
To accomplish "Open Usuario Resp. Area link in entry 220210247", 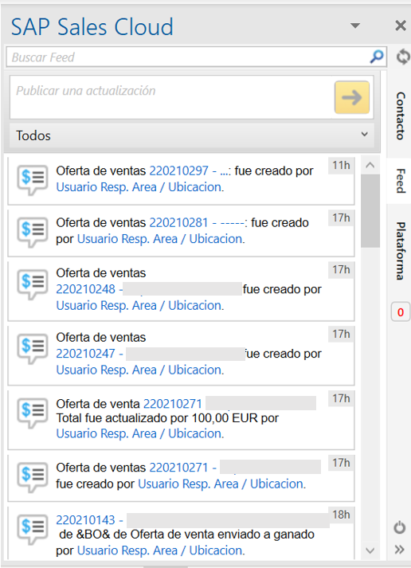I will click(x=139, y=370).
